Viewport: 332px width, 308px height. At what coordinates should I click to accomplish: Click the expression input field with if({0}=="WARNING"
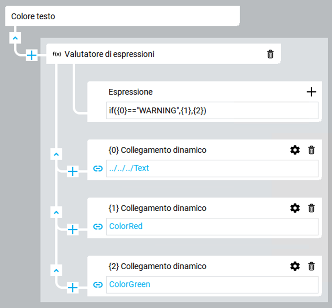212,110
